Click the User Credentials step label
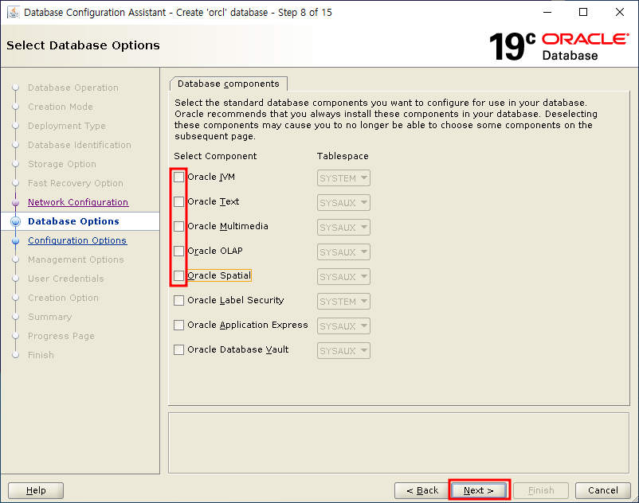The image size is (639, 503). [66, 279]
